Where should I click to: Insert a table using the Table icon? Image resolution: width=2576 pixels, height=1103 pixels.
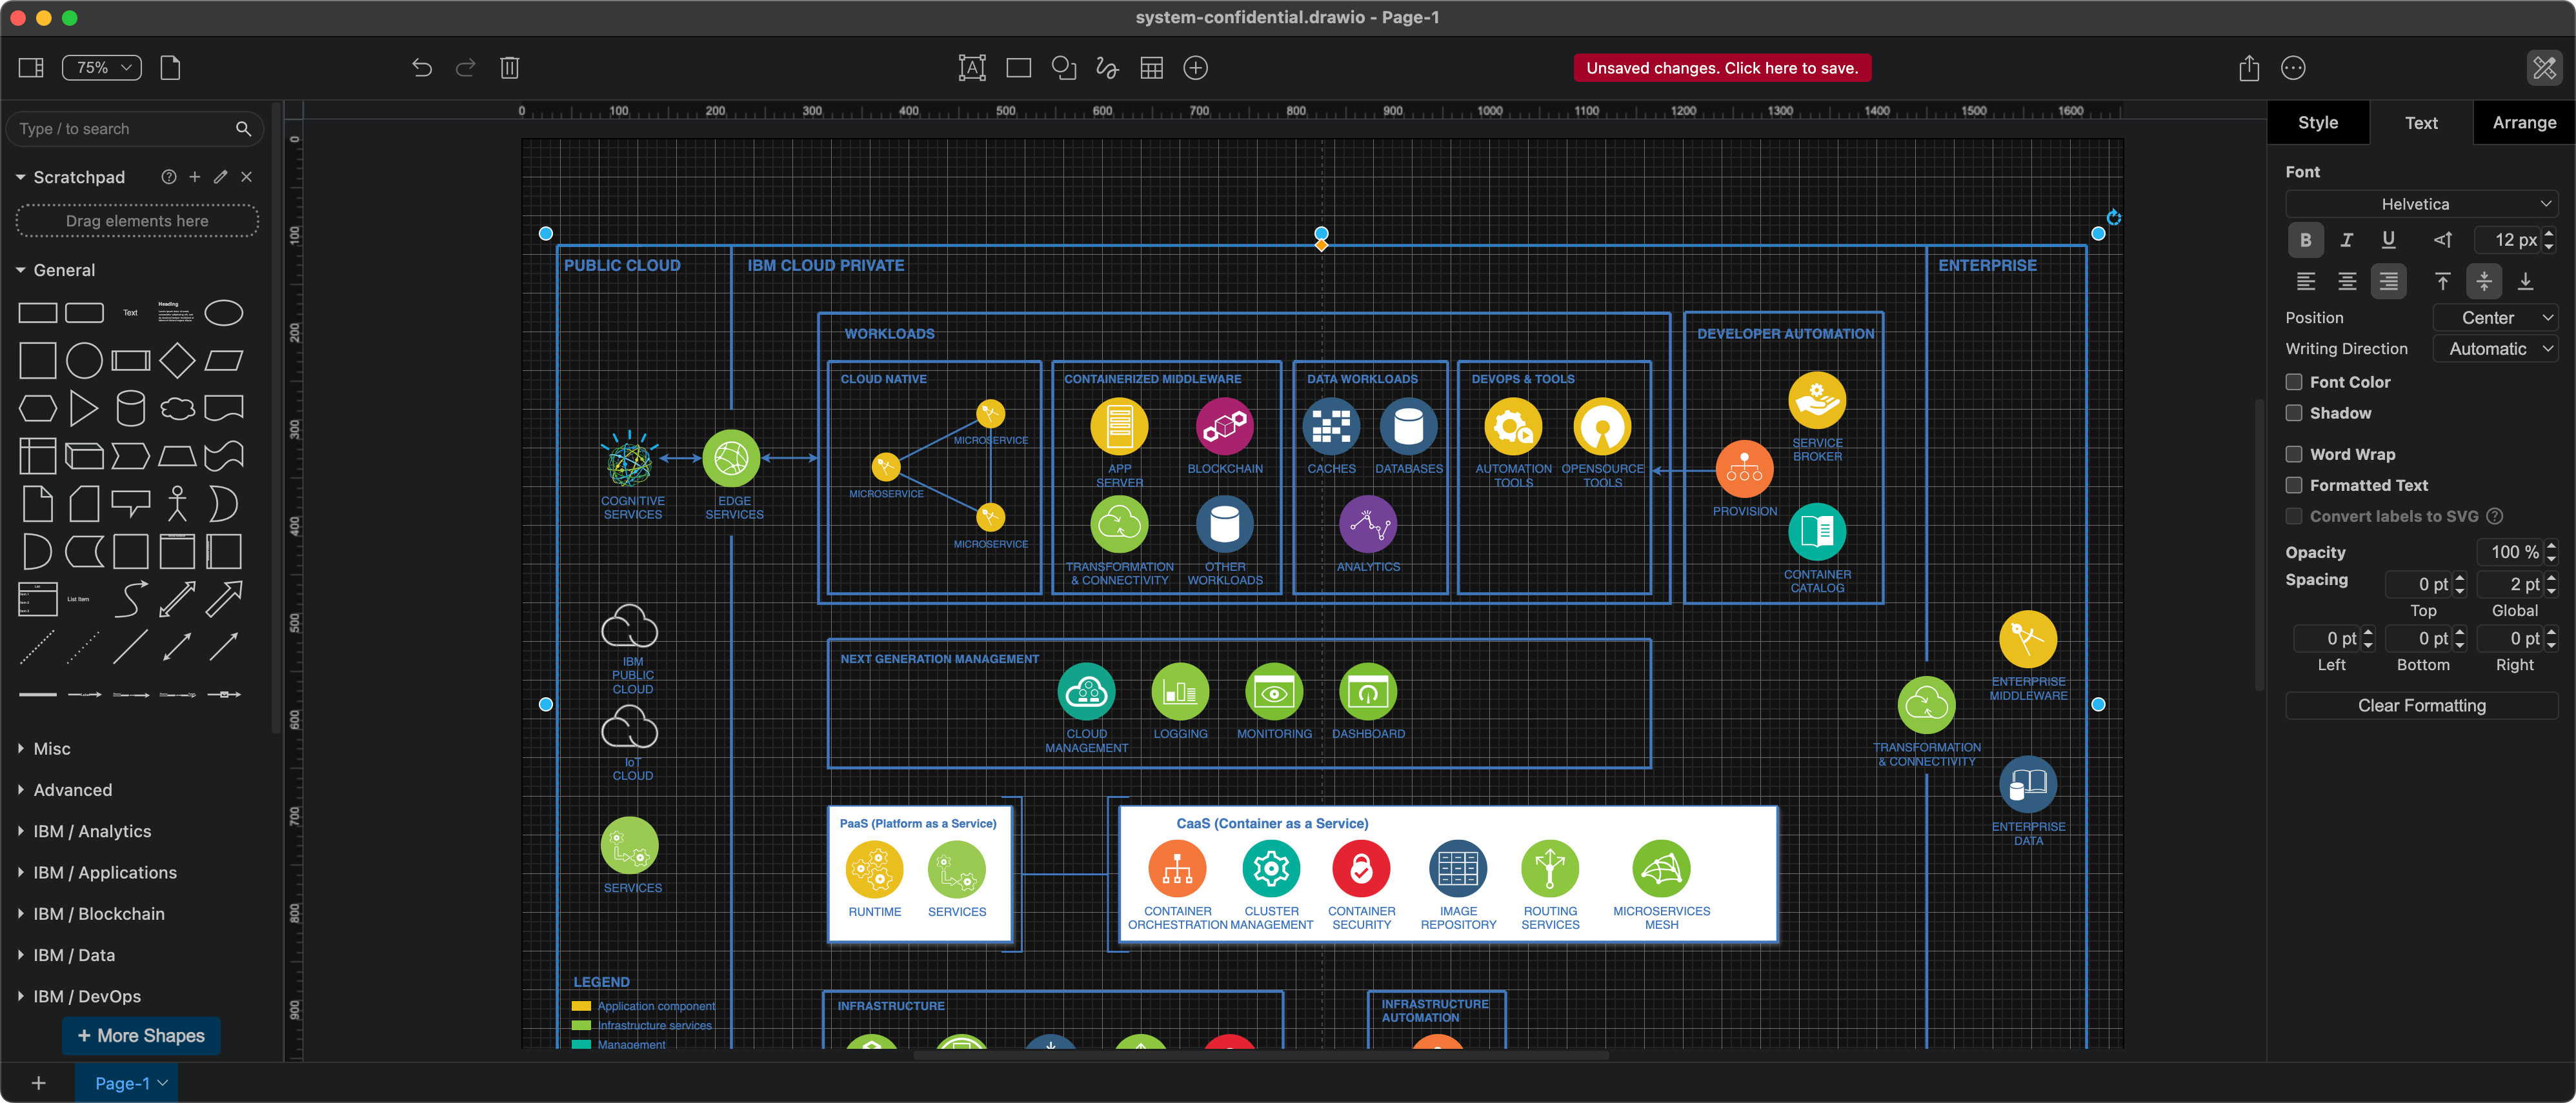pos(1151,67)
